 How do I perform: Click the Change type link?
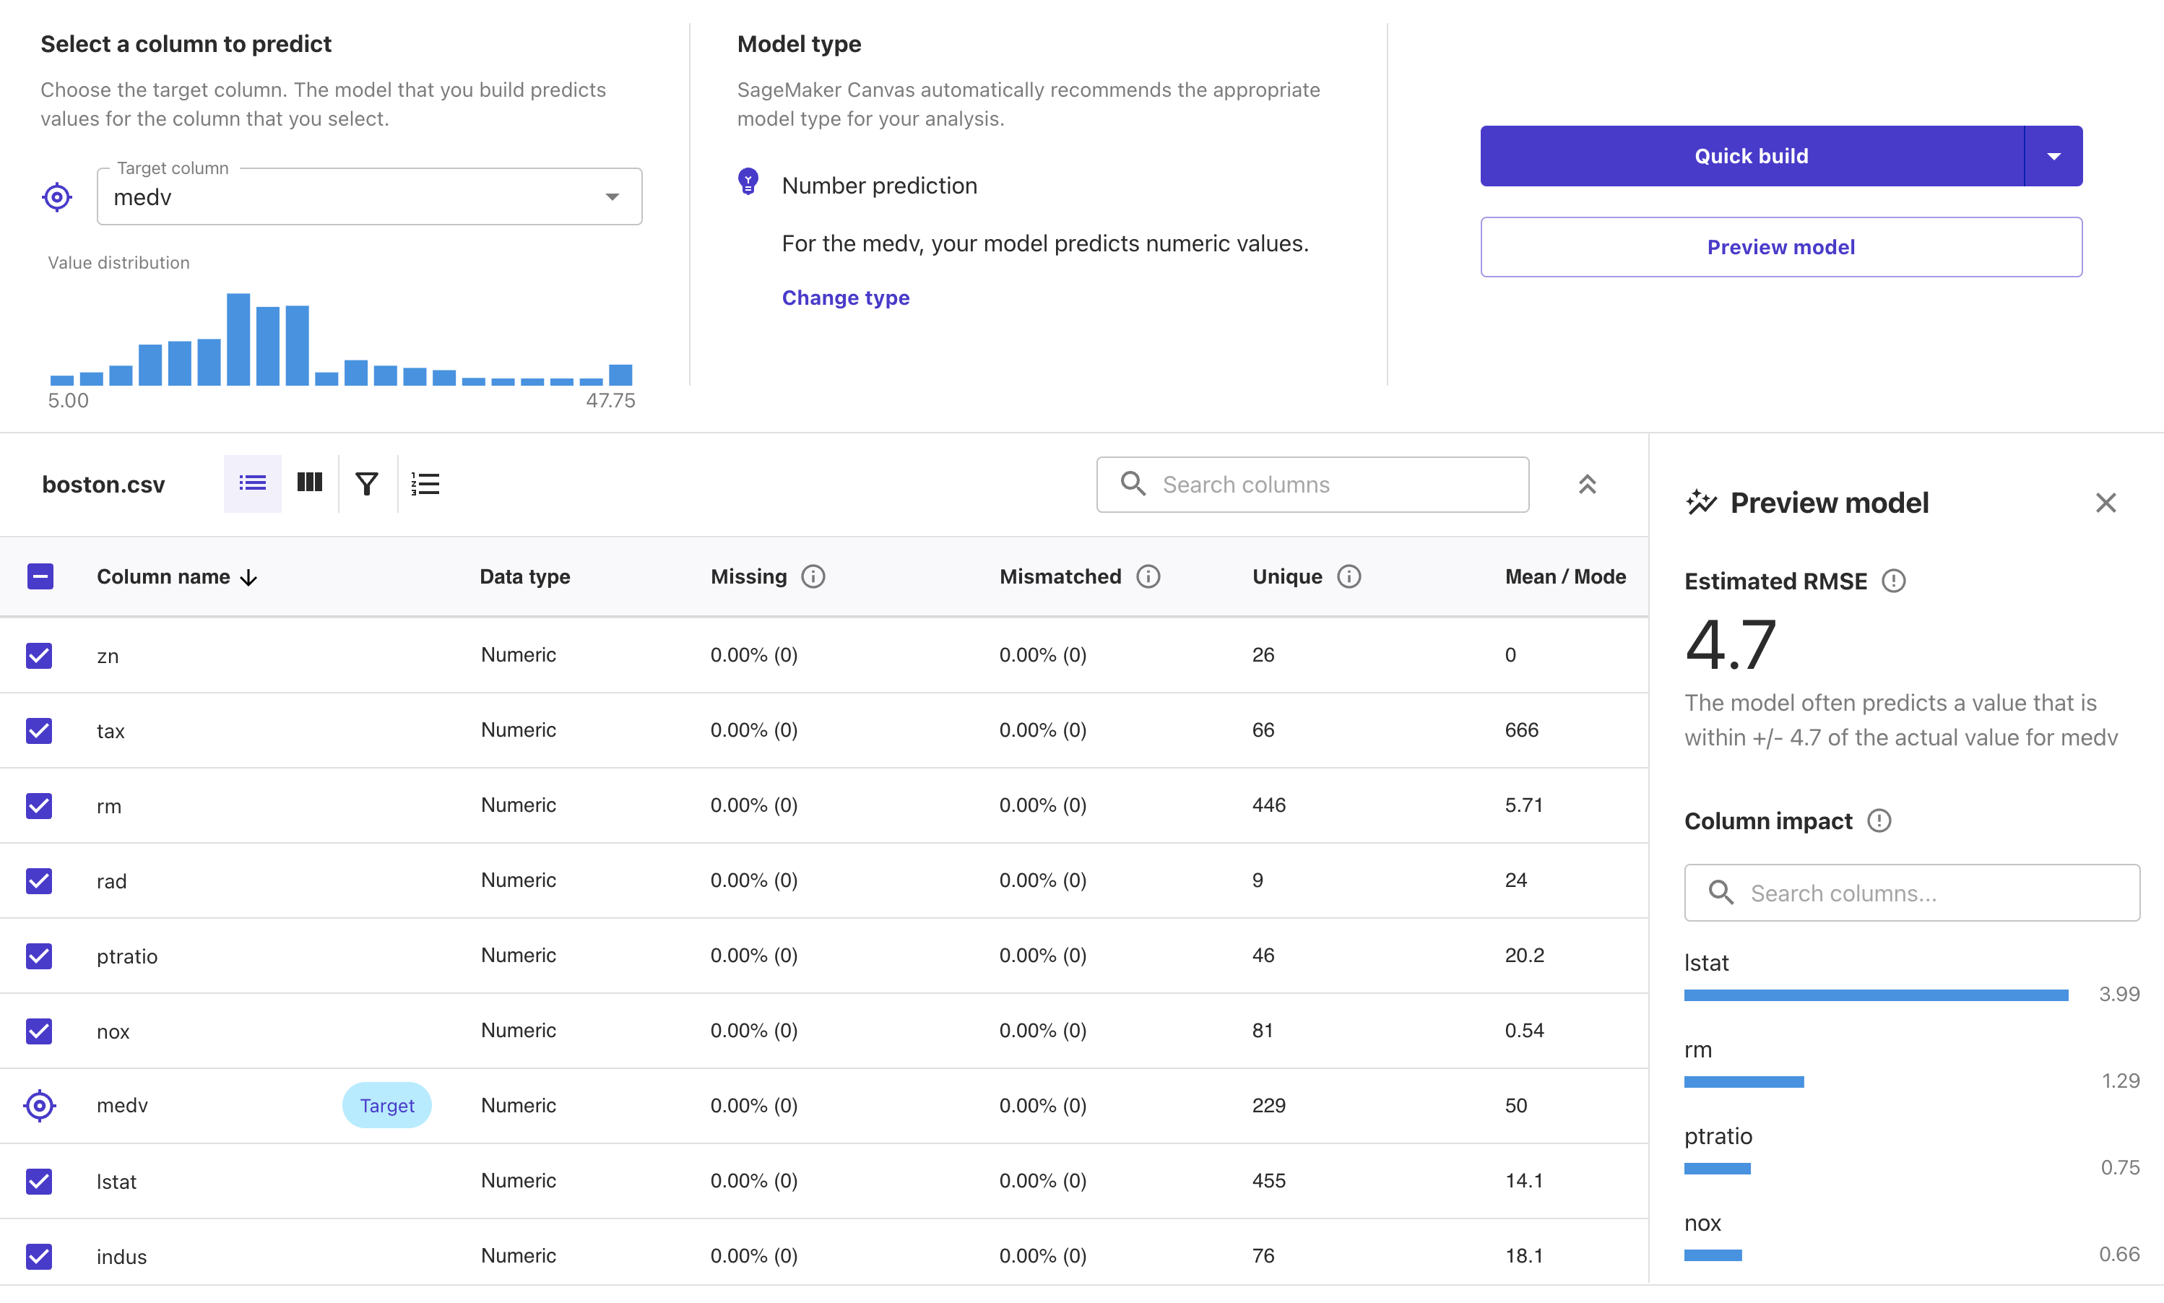pyautogui.click(x=845, y=298)
